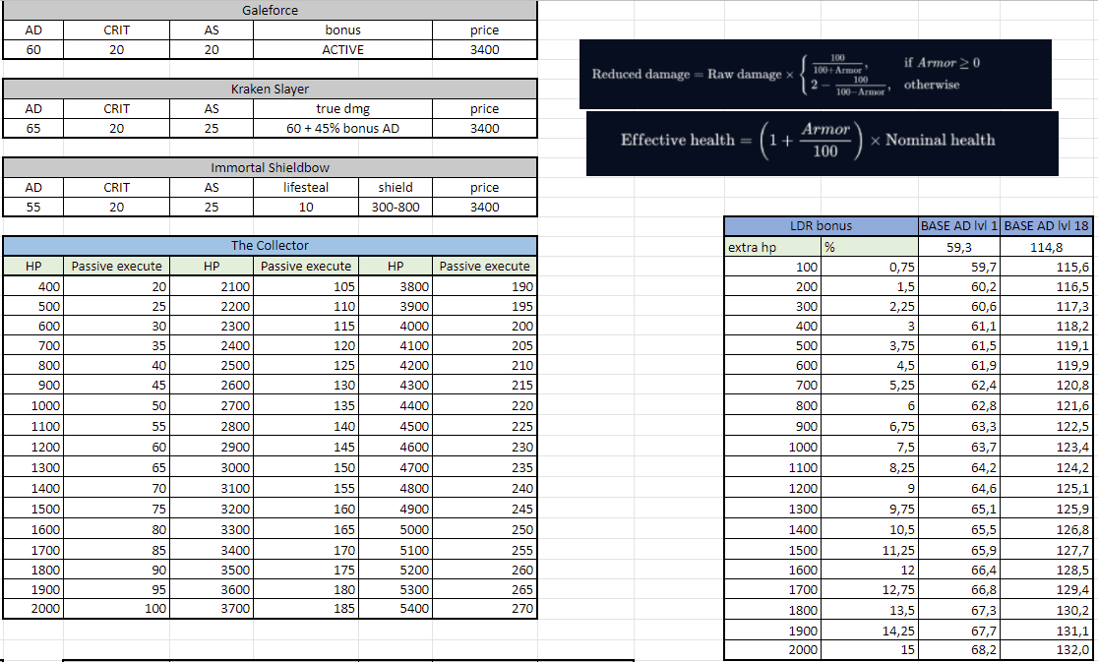Select HP 5400 in The Collector
The height and width of the screenshot is (662, 1098).
pyautogui.click(x=395, y=608)
